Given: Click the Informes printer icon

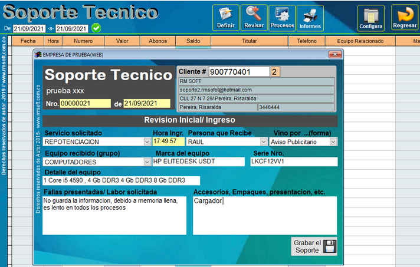Looking at the screenshot, I should pyautogui.click(x=310, y=18).
